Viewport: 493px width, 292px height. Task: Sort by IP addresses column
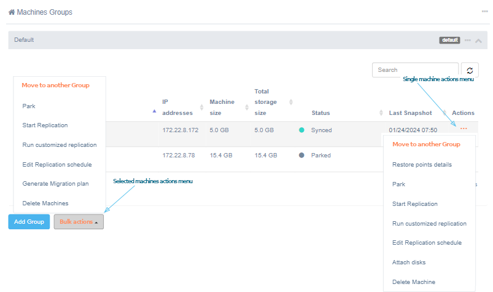point(177,107)
